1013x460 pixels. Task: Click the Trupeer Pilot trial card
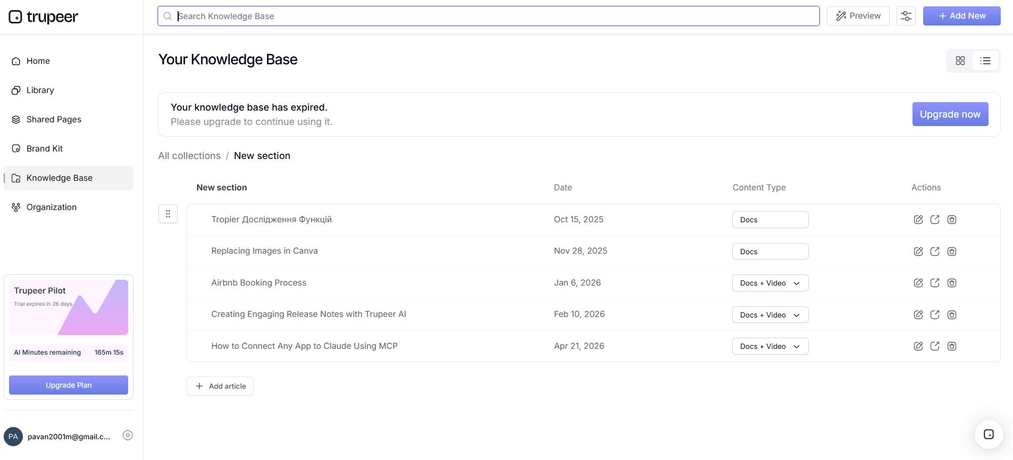click(69, 307)
